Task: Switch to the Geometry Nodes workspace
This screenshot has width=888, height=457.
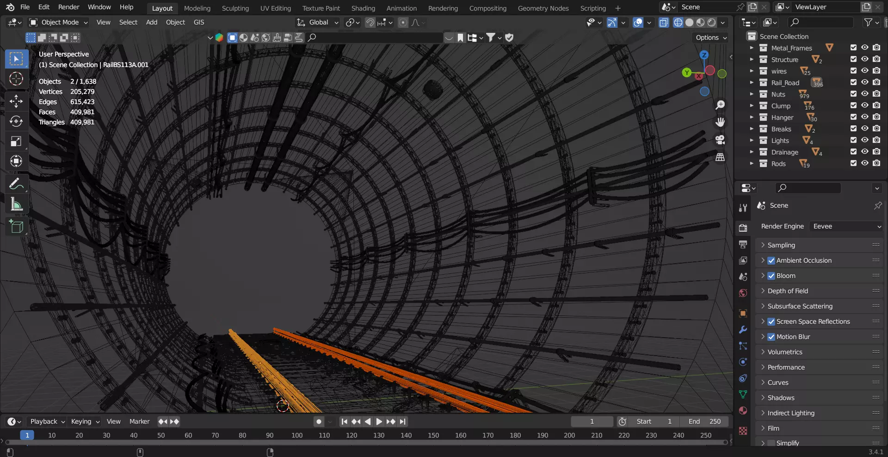Action: [543, 8]
